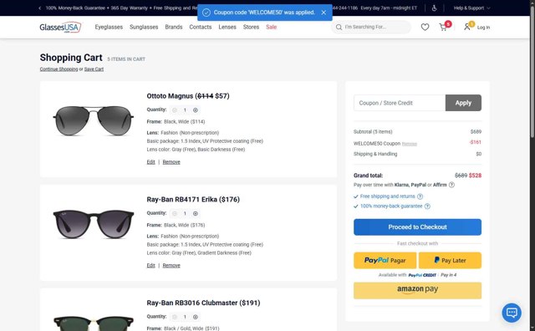Click the Continue Shopping link
Screen dimensions: 535x331
click(59, 69)
